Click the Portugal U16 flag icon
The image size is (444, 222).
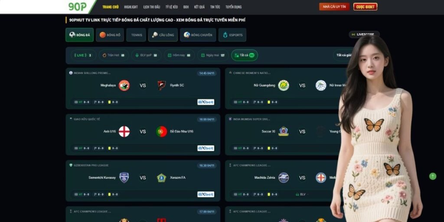[162, 131]
